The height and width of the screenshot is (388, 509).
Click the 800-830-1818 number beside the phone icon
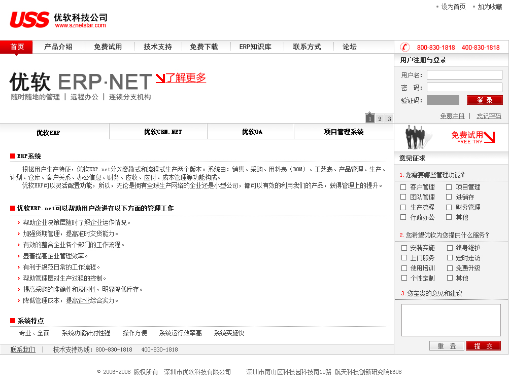(436, 48)
